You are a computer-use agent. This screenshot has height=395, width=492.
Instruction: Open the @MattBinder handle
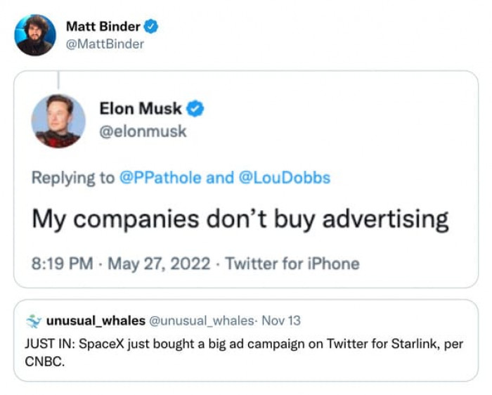pyautogui.click(x=105, y=44)
